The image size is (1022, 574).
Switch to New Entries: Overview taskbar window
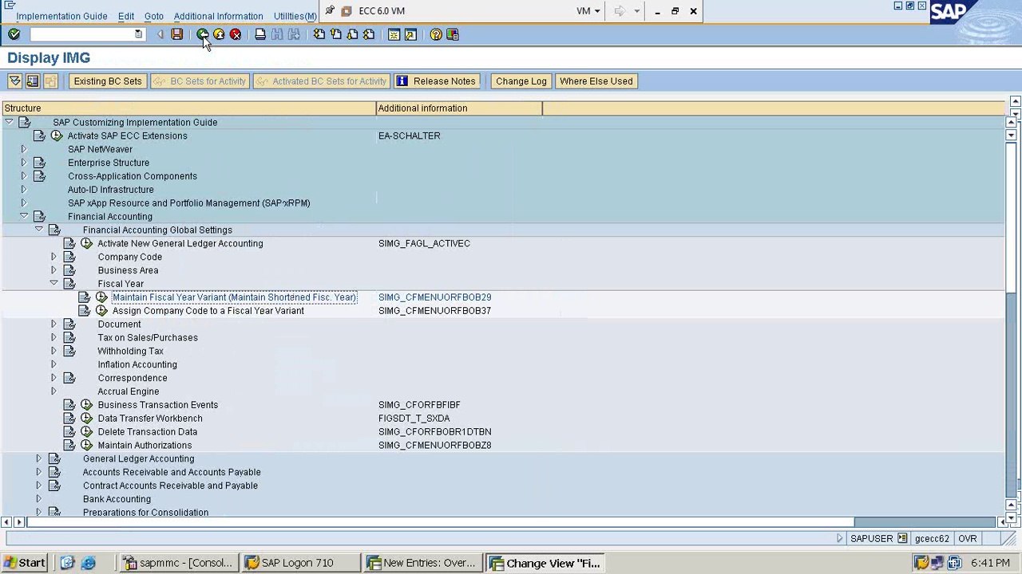[423, 563]
